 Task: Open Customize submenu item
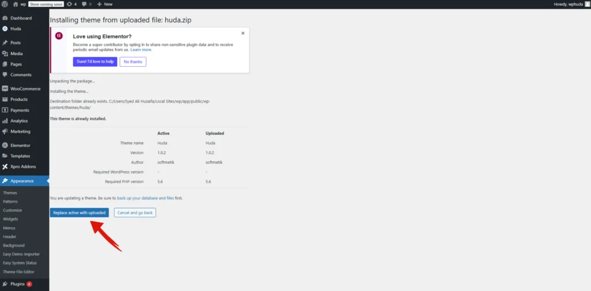pos(13,210)
